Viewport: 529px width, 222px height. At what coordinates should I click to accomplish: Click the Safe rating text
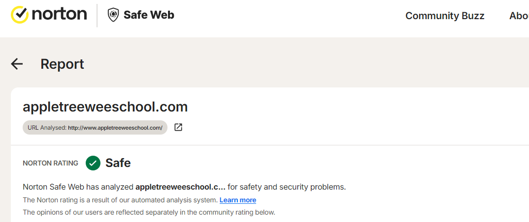click(x=118, y=163)
